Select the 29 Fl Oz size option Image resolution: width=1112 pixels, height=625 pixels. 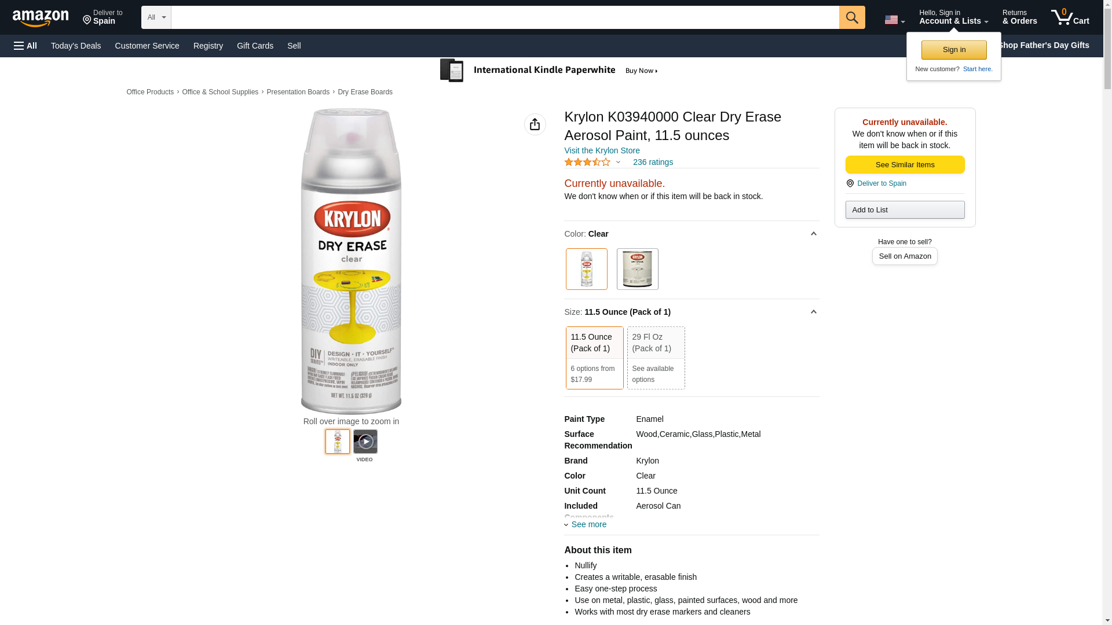tap(656, 357)
